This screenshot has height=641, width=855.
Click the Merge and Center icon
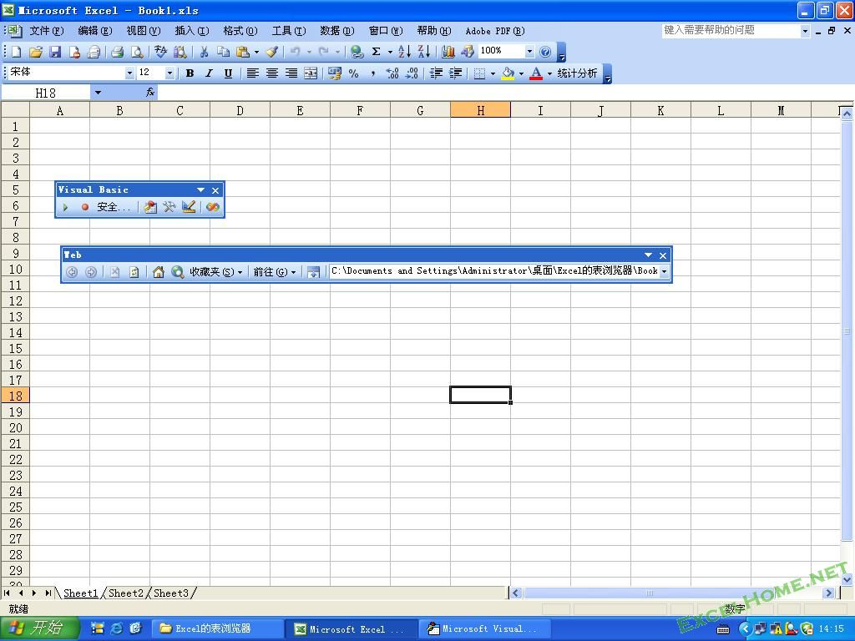311,73
